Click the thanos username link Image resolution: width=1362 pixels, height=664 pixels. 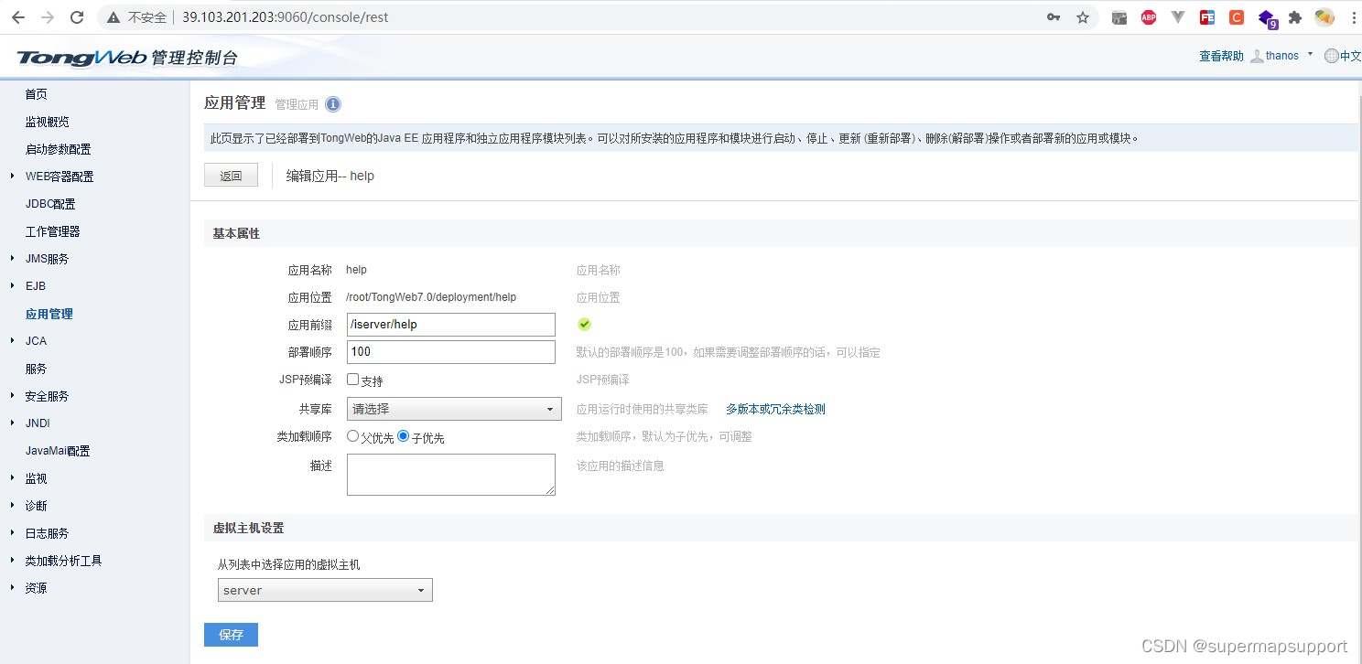1281,56
